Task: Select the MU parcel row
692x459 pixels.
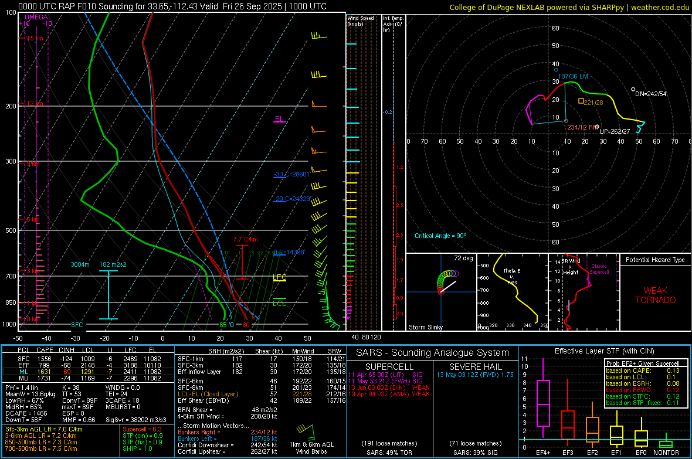Action: point(89,378)
